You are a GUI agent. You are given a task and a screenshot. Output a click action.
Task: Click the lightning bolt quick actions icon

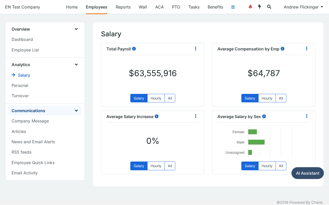(260, 7)
